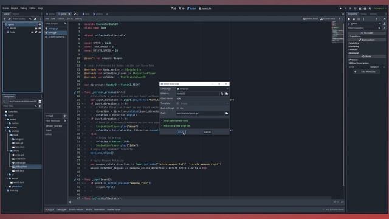389x219 pixels.
Task: Expand Process section in Inspector
Action: click(x=354, y=60)
